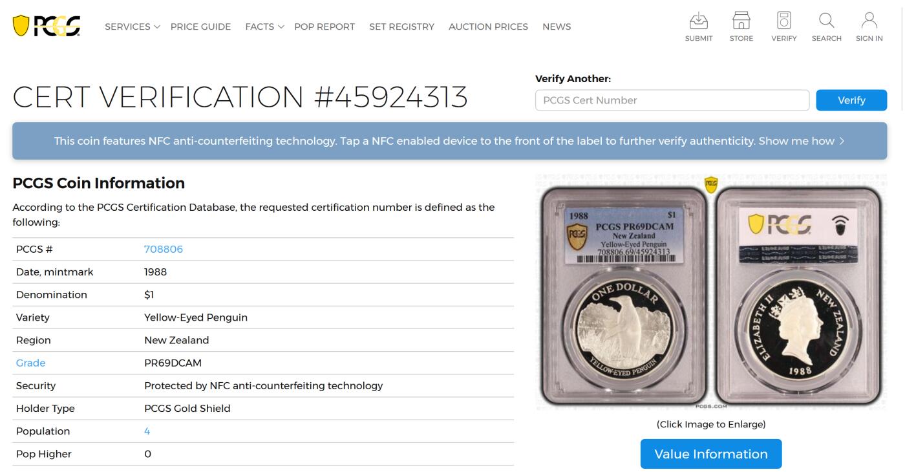Open the News menu item
This screenshot has height=472, width=905.
[x=557, y=27]
